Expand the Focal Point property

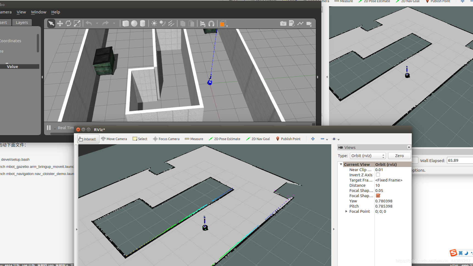(x=346, y=211)
